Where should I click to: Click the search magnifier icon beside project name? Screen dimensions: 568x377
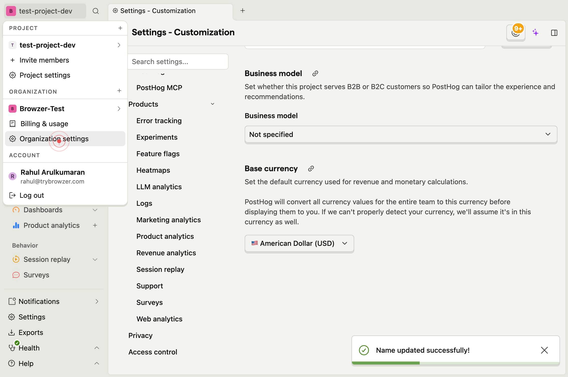tap(96, 11)
